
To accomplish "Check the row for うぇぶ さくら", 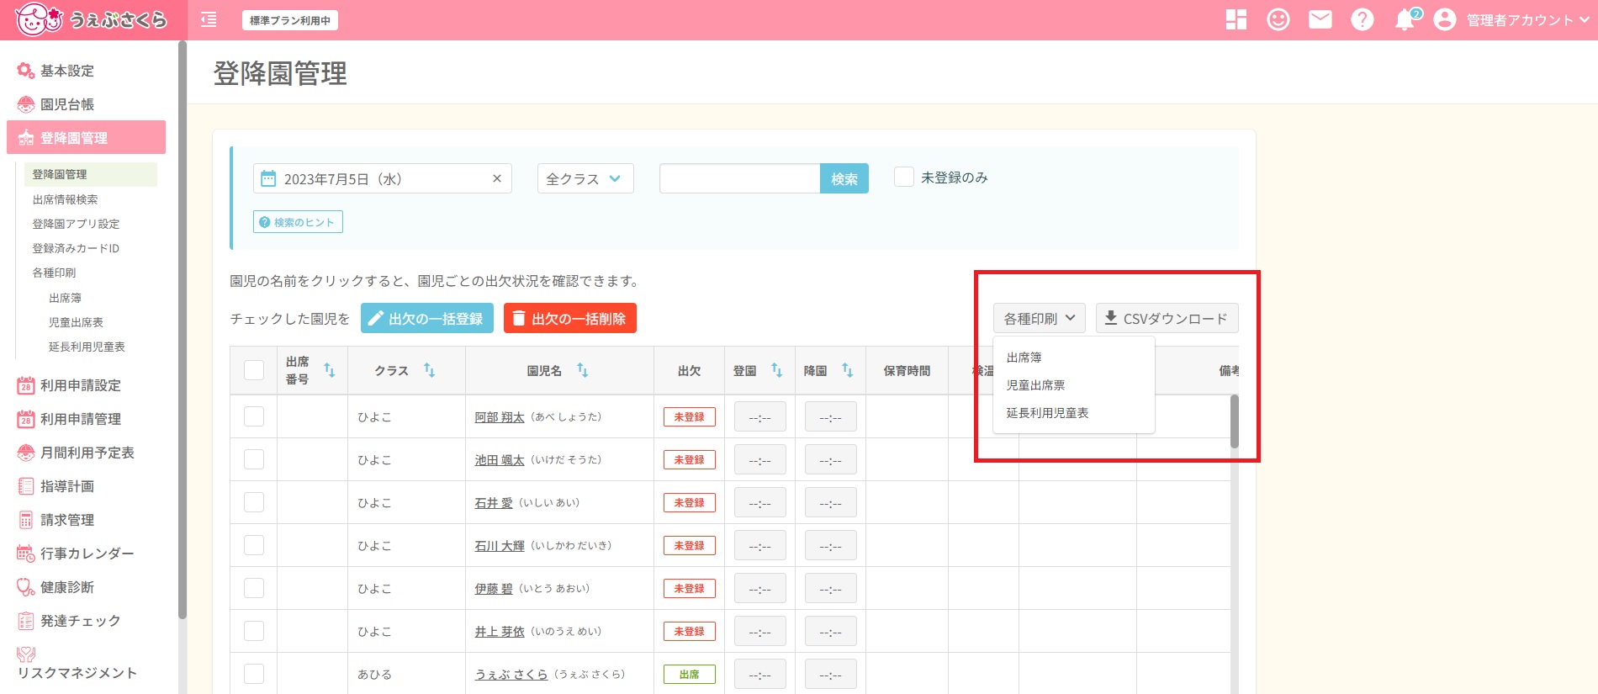I will pyautogui.click(x=254, y=674).
